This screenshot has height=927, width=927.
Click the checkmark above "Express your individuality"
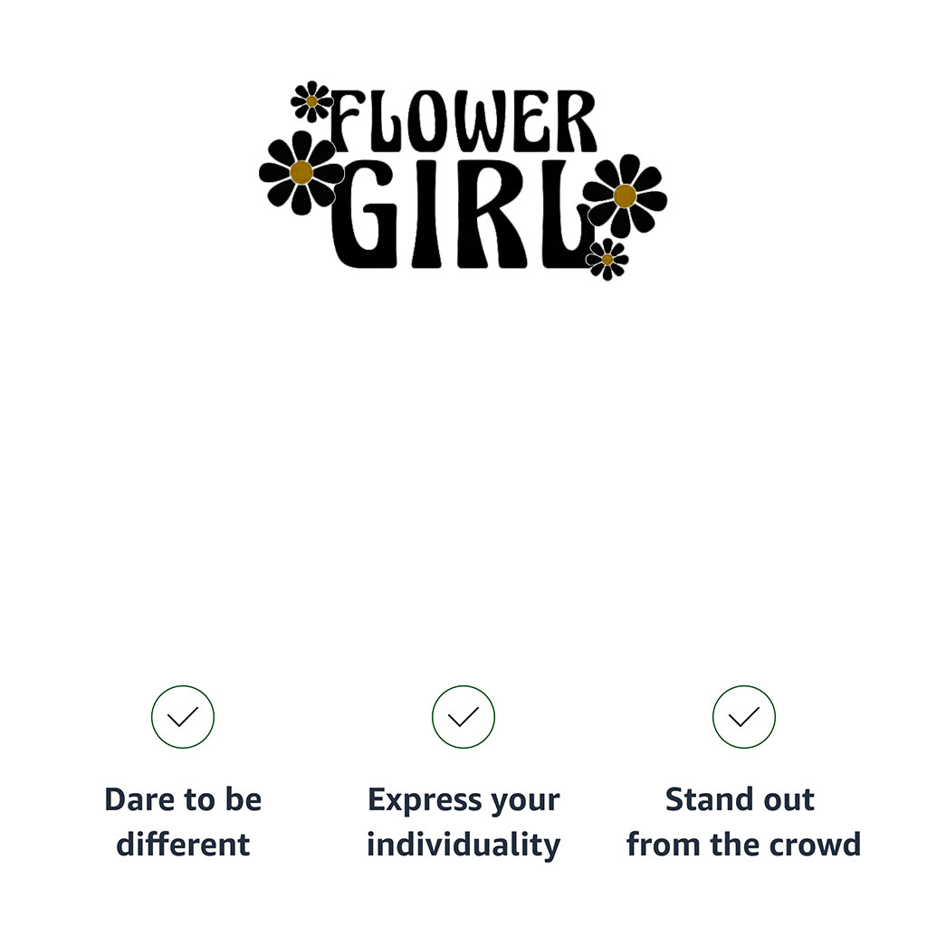pyautogui.click(x=463, y=717)
